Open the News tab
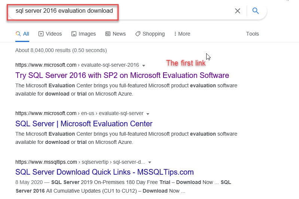Image resolution: width=299 pixels, height=199 pixels. [116, 34]
